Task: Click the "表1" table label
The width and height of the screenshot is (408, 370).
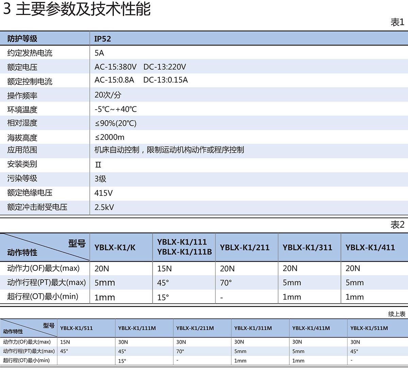Action: click(397, 22)
